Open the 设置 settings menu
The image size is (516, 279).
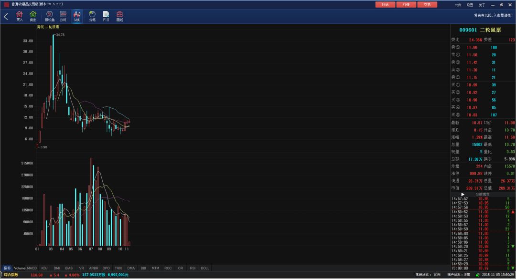point(470,5)
